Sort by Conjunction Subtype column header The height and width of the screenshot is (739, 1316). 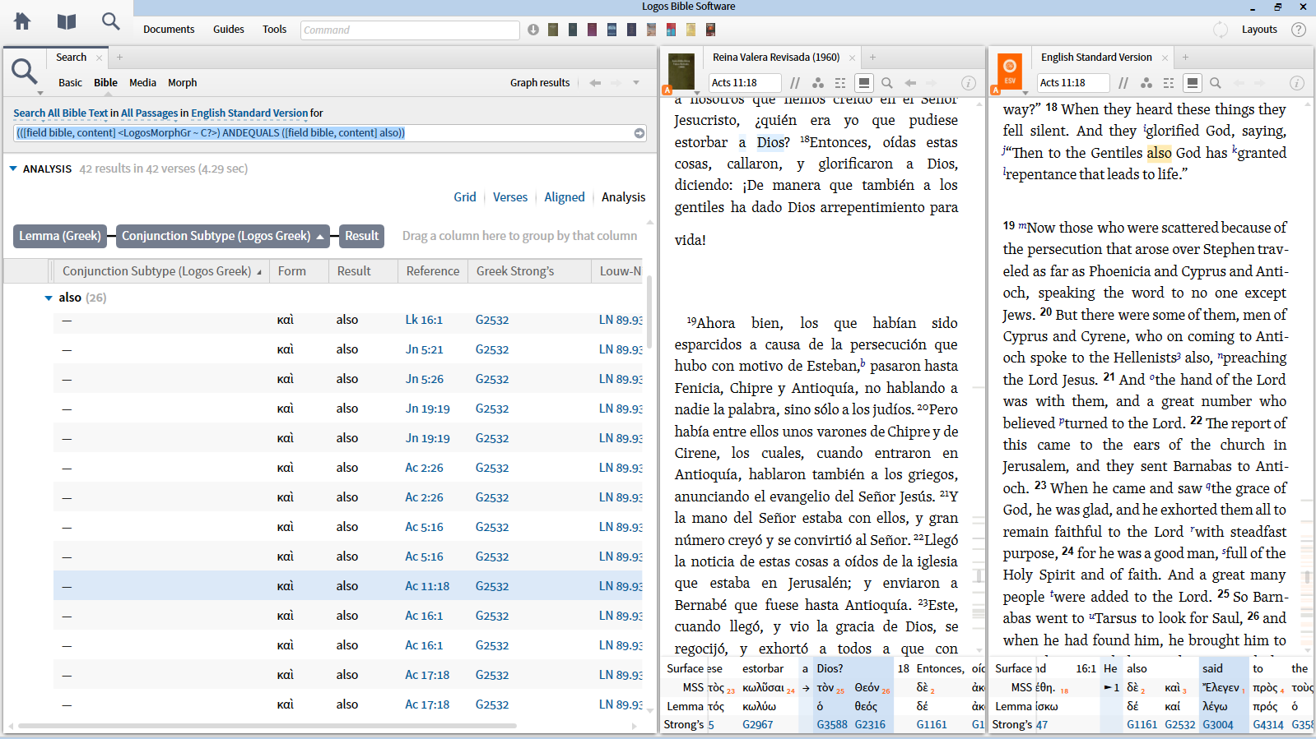pos(161,271)
